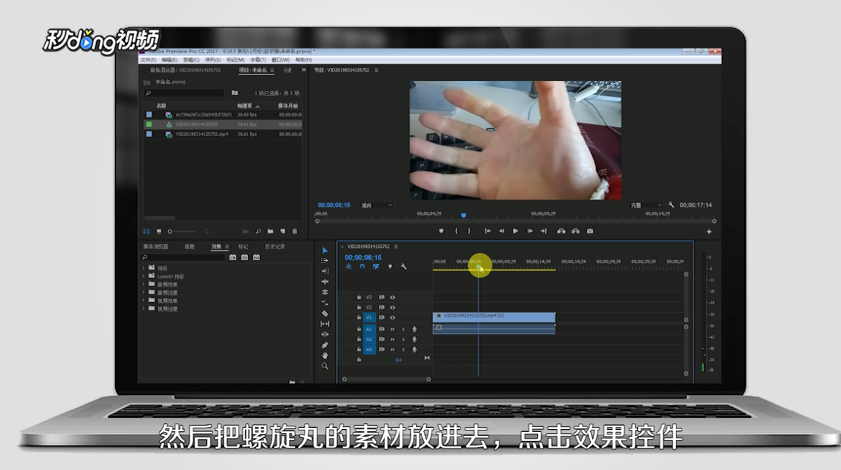This screenshot has width=841, height=470.
Task: Step forward one frame in monitor
Action: tap(530, 231)
